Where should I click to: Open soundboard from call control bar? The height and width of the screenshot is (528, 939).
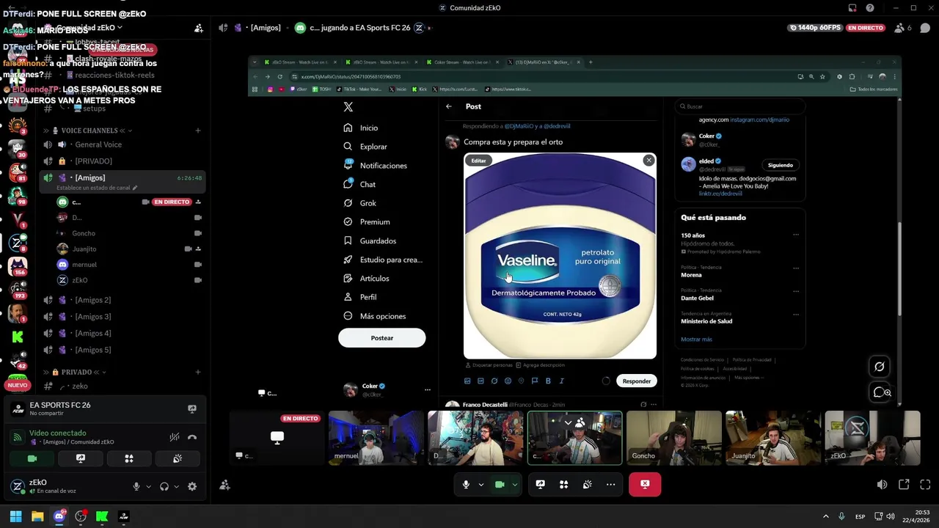tap(588, 484)
